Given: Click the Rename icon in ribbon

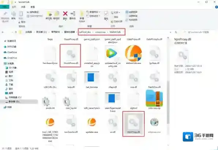Looking at the screenshot, I should click(73, 14).
